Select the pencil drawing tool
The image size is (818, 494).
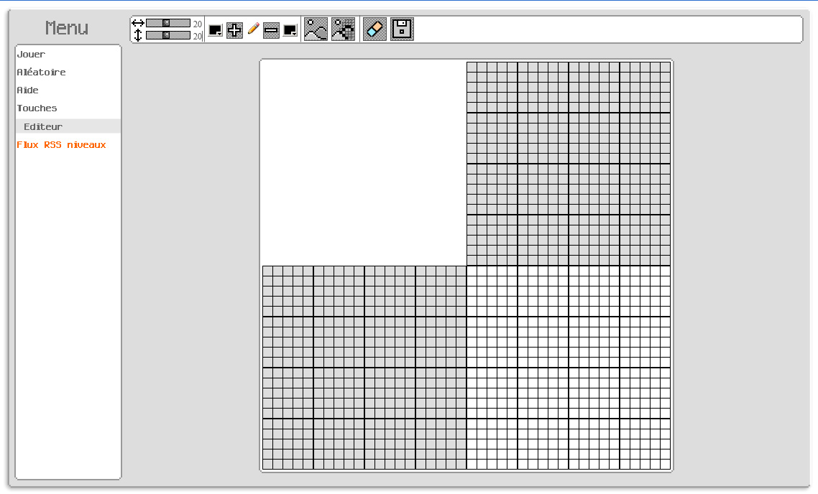click(253, 29)
